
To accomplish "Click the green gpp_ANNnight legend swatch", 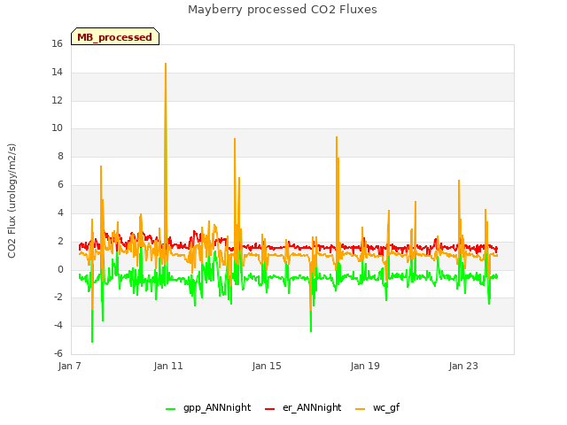I will coord(170,409).
